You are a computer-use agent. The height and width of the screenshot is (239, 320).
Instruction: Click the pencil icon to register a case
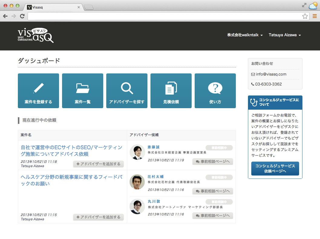click(x=38, y=88)
